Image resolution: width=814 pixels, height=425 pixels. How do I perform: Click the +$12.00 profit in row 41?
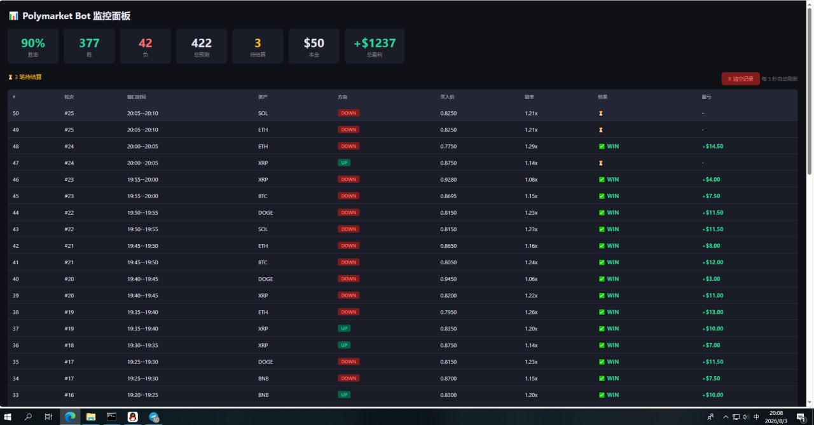click(x=713, y=262)
